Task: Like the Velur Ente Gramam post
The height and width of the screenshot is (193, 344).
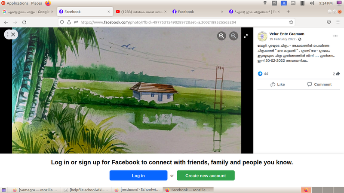Action: [x=277, y=84]
